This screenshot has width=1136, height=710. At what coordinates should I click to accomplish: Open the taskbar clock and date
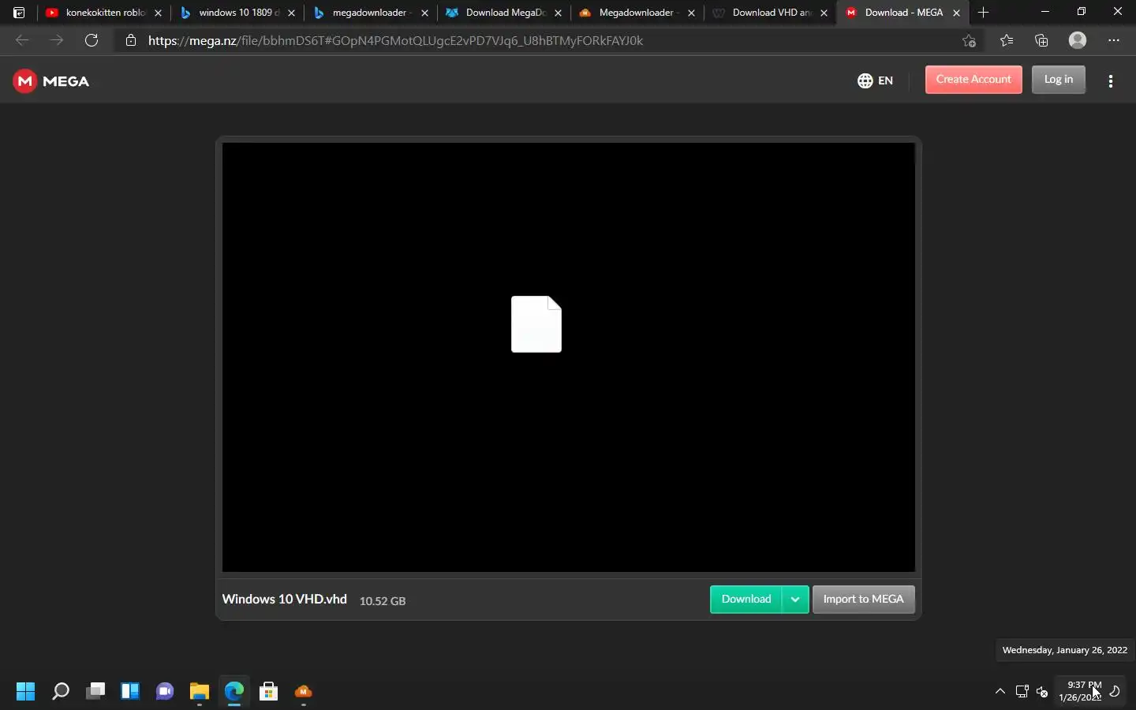pos(1081,691)
